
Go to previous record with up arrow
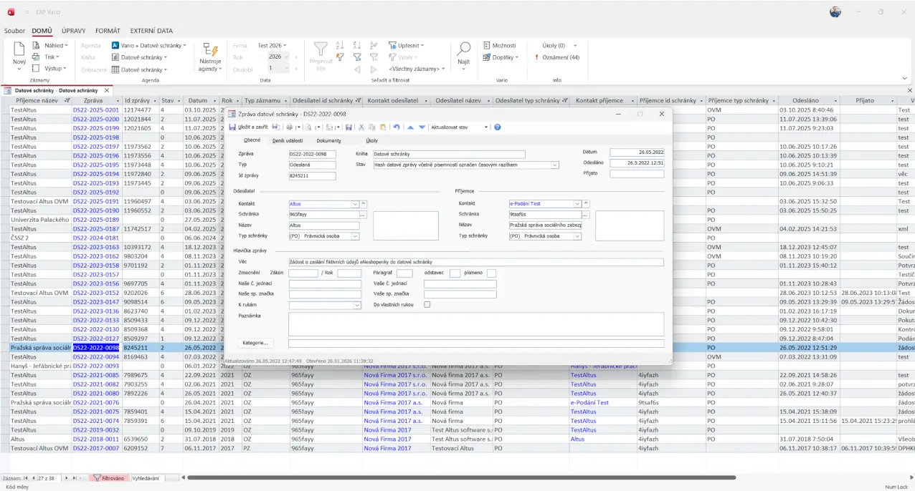[x=410, y=127]
